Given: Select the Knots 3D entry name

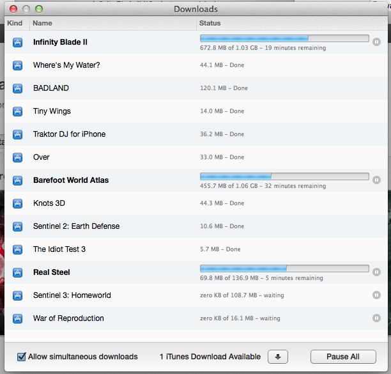Looking at the screenshot, I should (49, 203).
